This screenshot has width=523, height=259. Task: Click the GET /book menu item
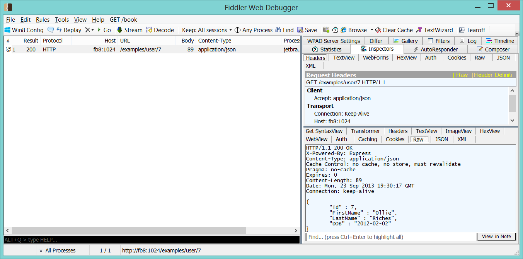123,20
